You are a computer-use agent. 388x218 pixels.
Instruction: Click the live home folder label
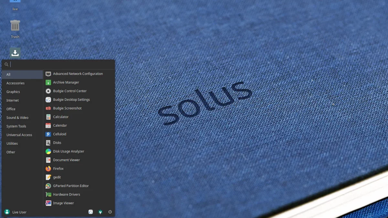point(15,9)
